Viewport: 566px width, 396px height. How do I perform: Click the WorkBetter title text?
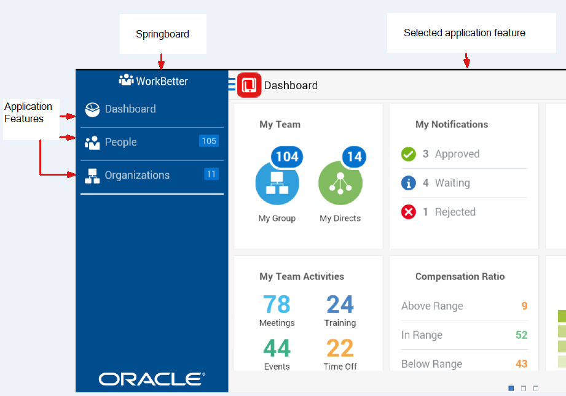162,81
